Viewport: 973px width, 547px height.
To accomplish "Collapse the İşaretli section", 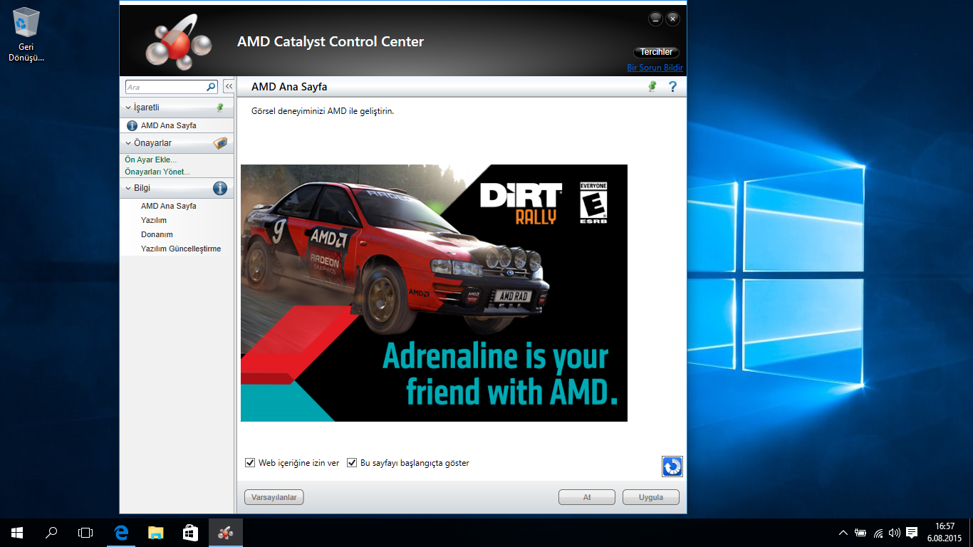I will click(128, 108).
